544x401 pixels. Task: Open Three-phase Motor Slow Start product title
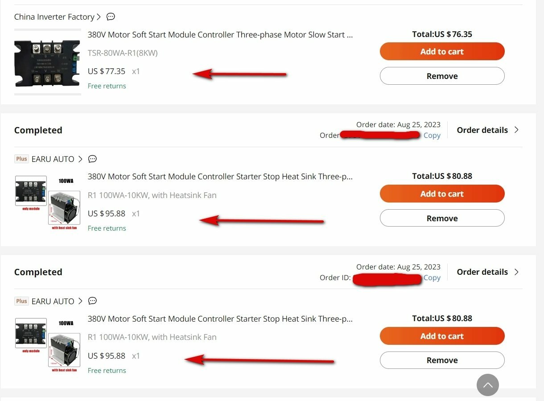click(220, 35)
